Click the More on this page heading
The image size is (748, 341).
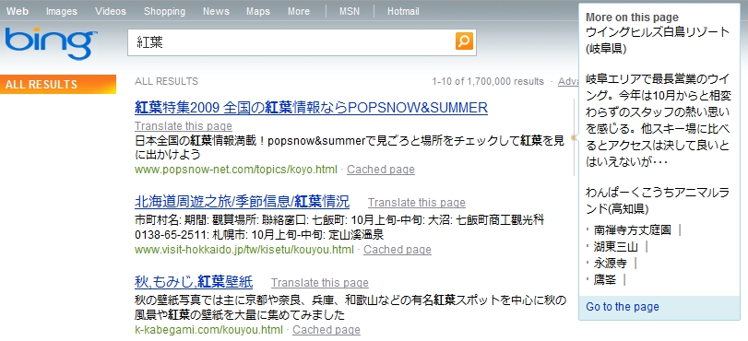(x=632, y=18)
